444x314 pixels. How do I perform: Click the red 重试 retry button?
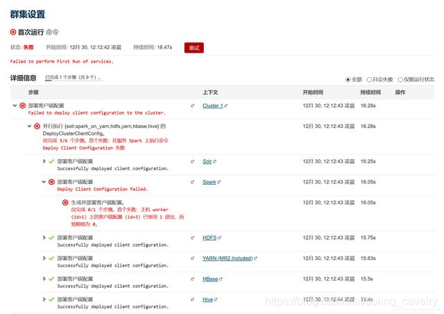[x=194, y=48]
